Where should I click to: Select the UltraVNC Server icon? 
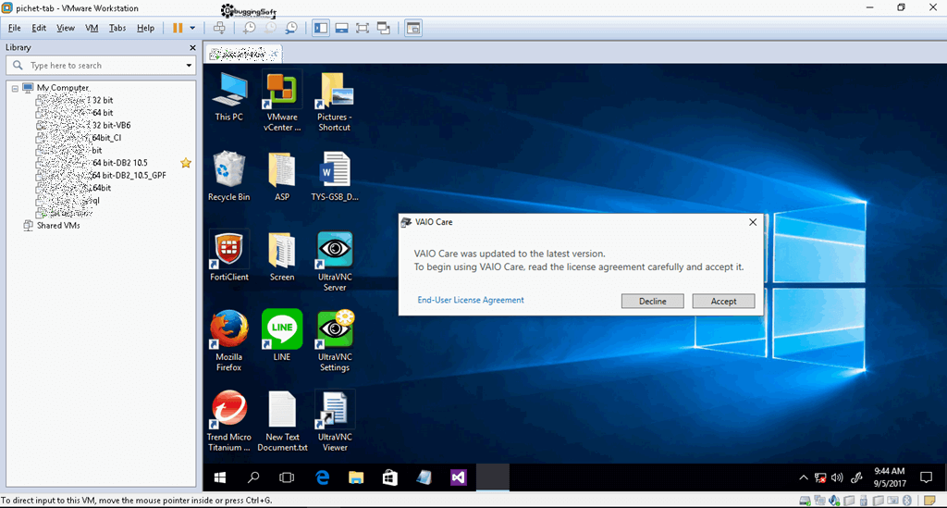tap(335, 261)
